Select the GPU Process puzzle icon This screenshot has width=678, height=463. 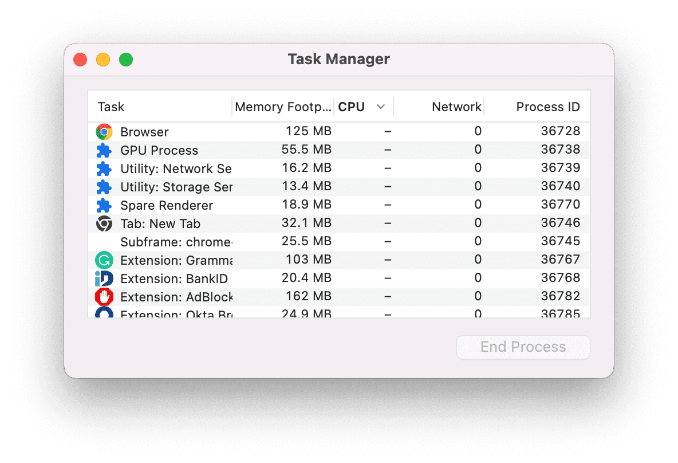(x=104, y=150)
